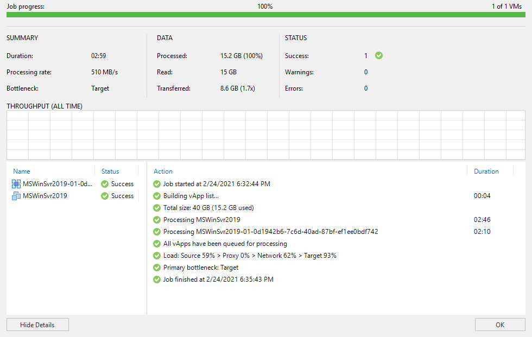The image size is (532, 337).
Task: Click check icon for Building vApp list
Action: pyautogui.click(x=157, y=195)
